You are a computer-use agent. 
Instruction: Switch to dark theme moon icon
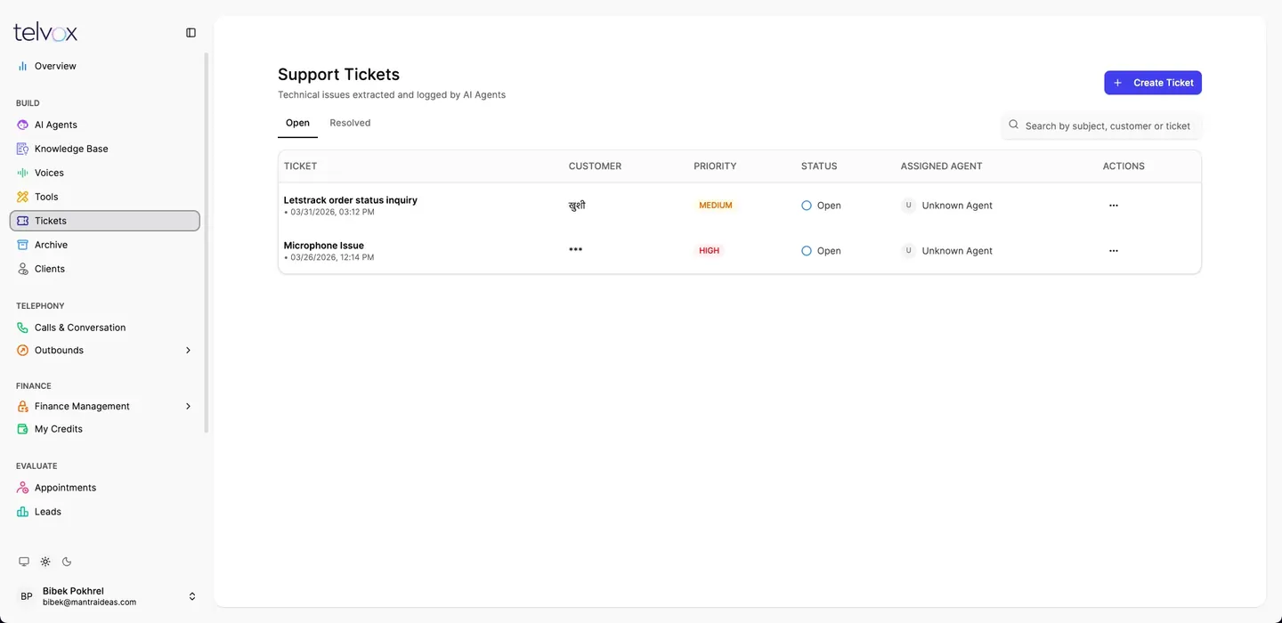[67, 562]
